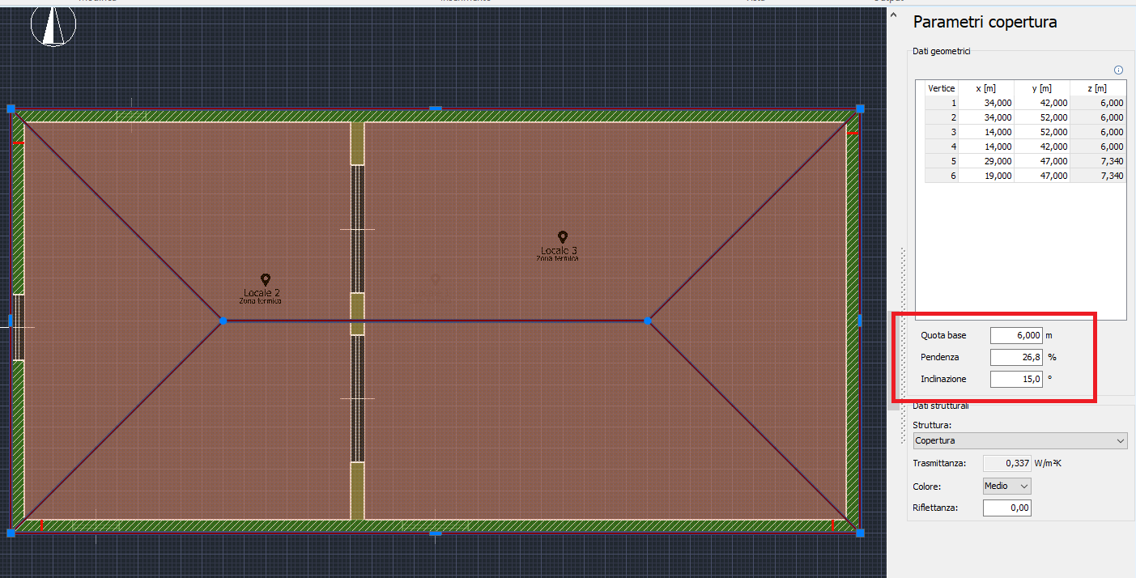Select the bottom-right corner handle of the roof
Viewport: 1136px width, 578px height.
click(x=860, y=533)
